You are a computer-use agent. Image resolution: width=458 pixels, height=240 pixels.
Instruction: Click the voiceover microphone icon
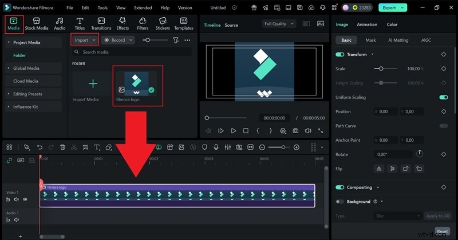[216, 147]
